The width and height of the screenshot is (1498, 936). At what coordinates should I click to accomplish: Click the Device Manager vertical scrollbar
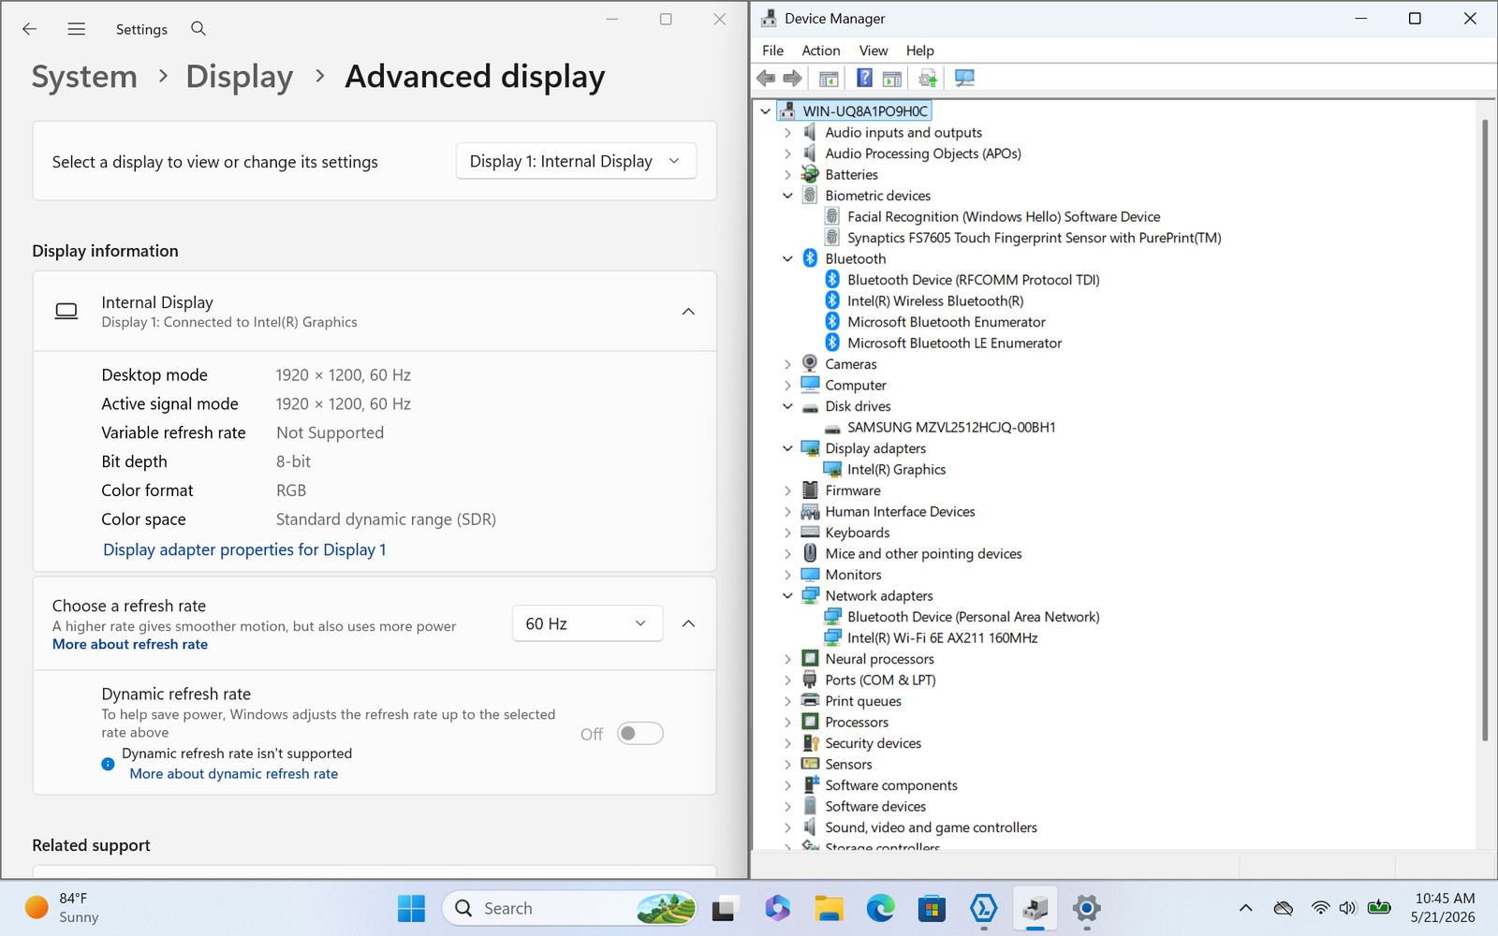(1485, 431)
